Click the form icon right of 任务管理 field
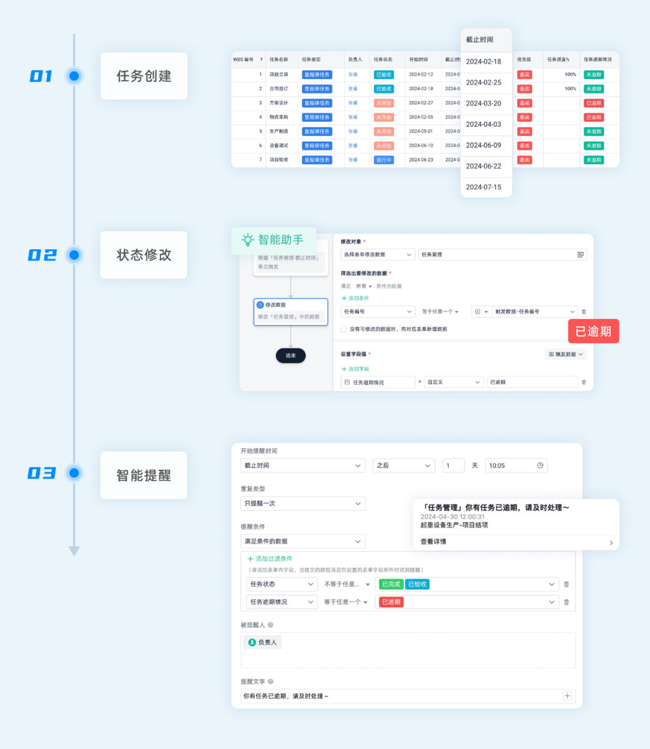 tap(580, 255)
